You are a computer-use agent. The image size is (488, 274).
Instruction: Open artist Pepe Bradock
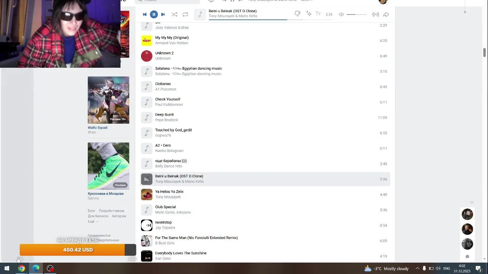pos(167,120)
